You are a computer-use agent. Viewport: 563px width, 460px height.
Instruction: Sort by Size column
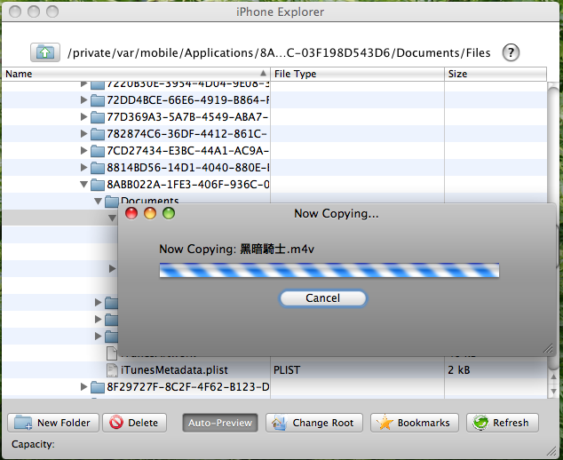pyautogui.click(x=496, y=74)
